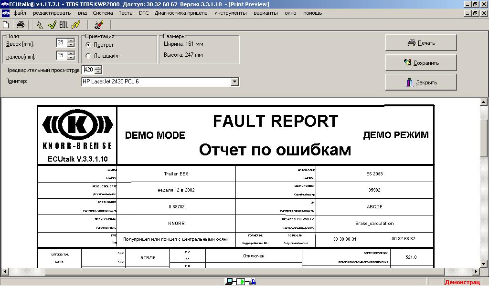Click the ABCDE cell in the report
Image resolution: width=489 pixels, height=286 pixels.
pos(374,207)
